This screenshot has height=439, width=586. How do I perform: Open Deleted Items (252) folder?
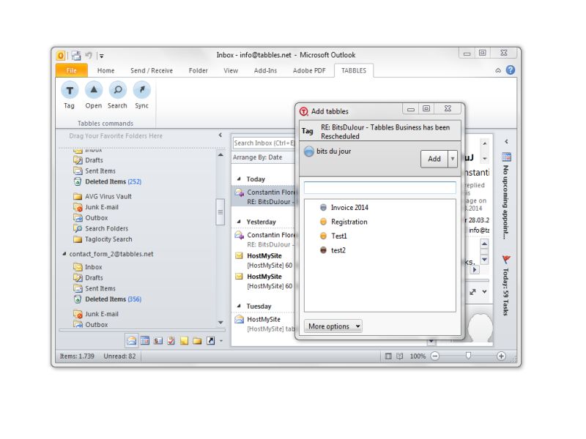coord(108,181)
